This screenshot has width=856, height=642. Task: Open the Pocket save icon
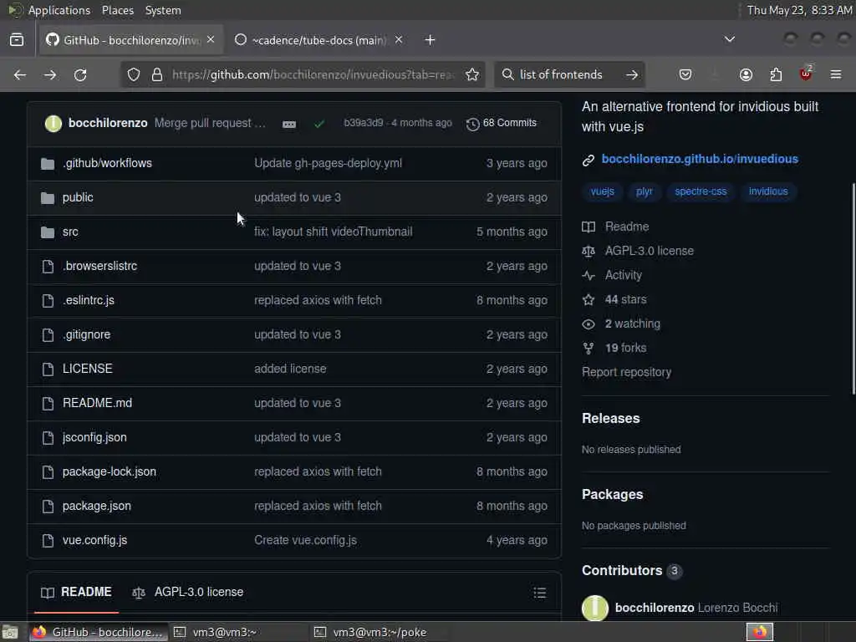(x=685, y=74)
